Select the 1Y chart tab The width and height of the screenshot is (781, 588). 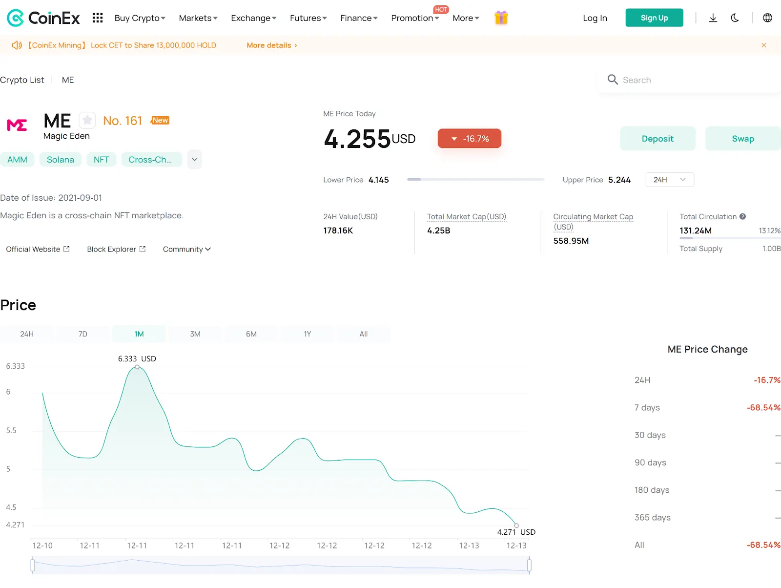point(308,334)
